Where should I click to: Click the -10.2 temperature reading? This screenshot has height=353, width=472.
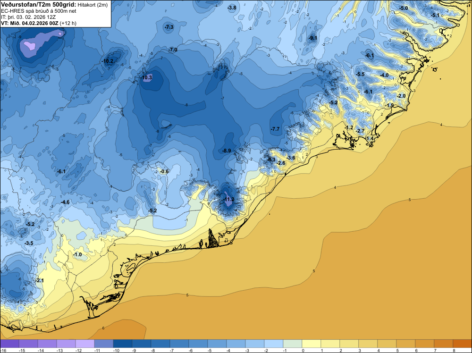coord(108,61)
